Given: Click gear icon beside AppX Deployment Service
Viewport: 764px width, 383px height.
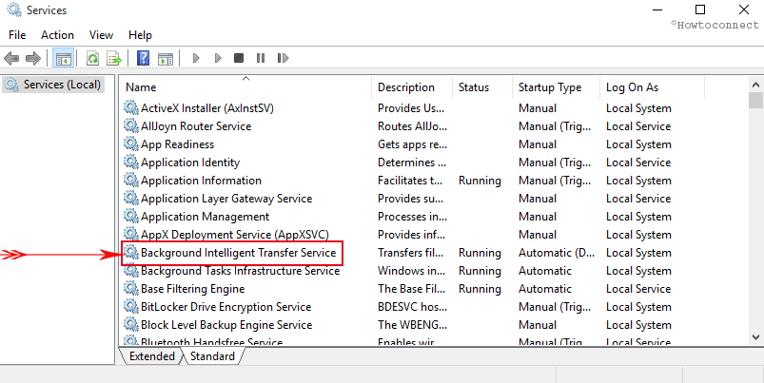Looking at the screenshot, I should point(130,234).
